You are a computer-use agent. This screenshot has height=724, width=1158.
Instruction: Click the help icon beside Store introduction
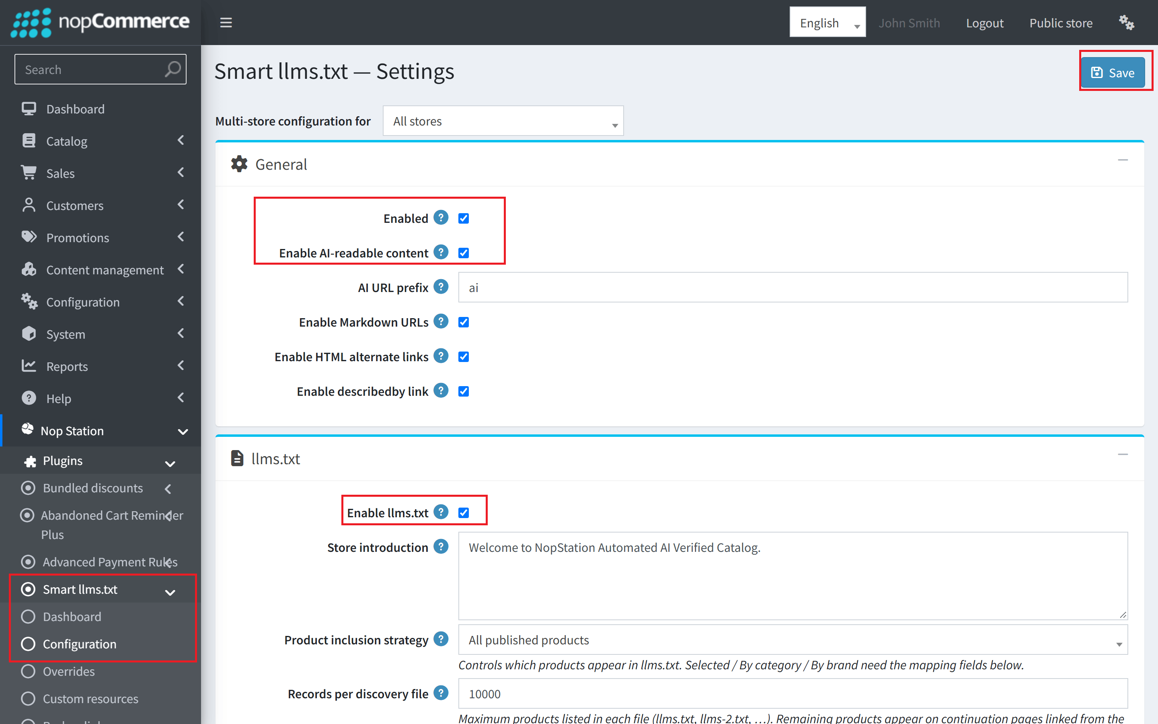[x=441, y=546]
